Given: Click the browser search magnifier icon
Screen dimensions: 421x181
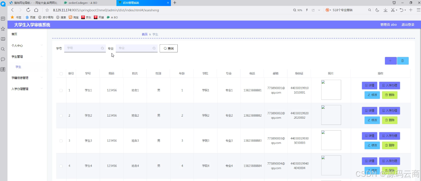Looking at the screenshot, I should [369, 10].
